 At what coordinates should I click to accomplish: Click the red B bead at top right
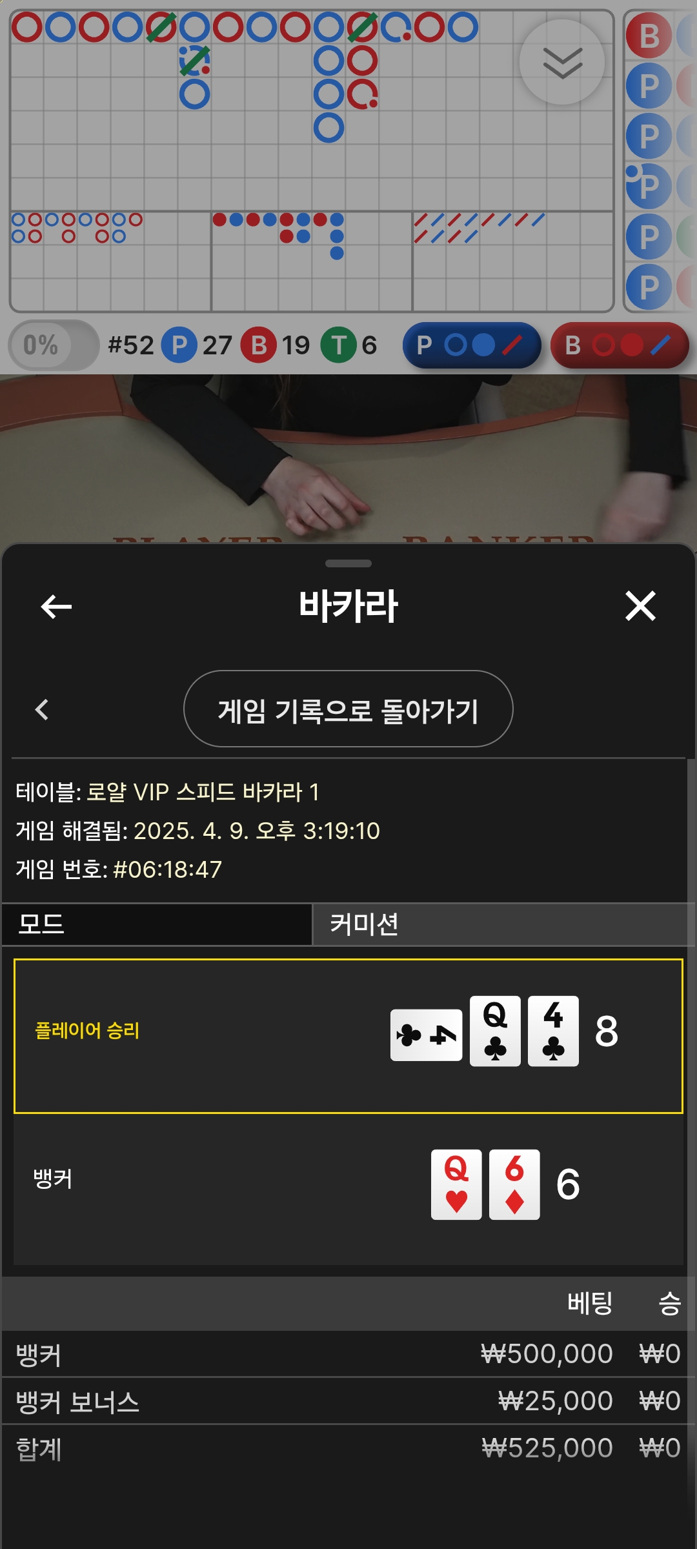tap(649, 35)
